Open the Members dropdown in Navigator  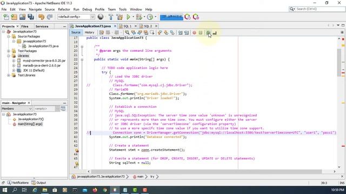17,109
